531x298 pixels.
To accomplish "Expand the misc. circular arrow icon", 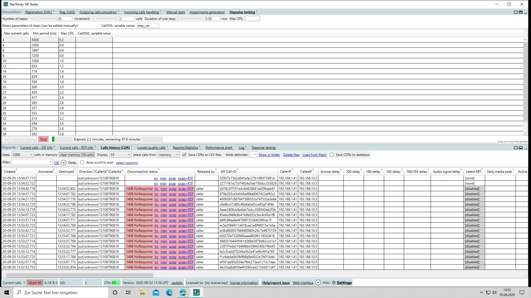I will (318, 283).
